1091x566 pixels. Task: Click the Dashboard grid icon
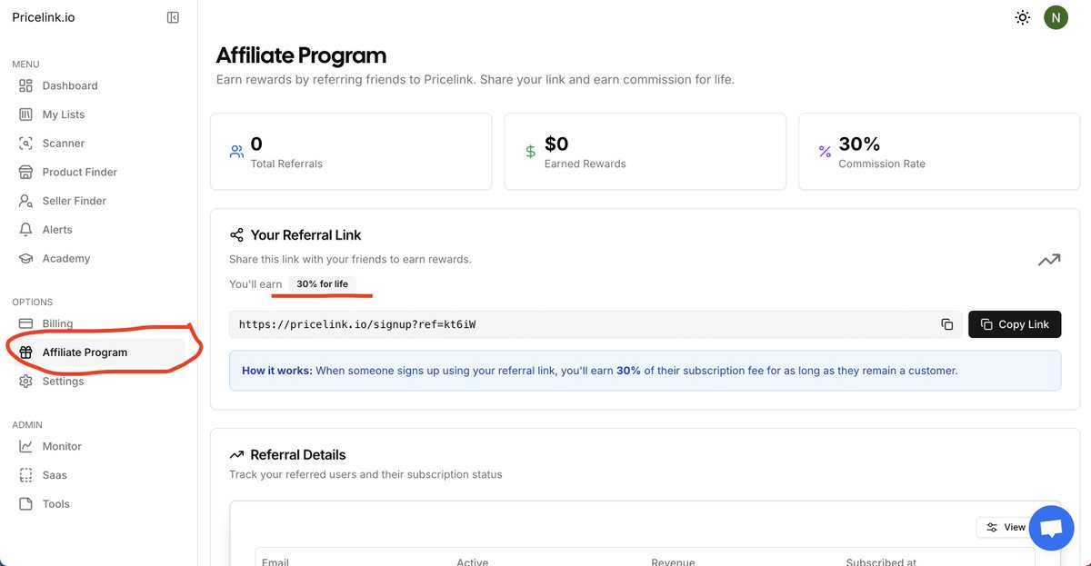click(x=25, y=85)
